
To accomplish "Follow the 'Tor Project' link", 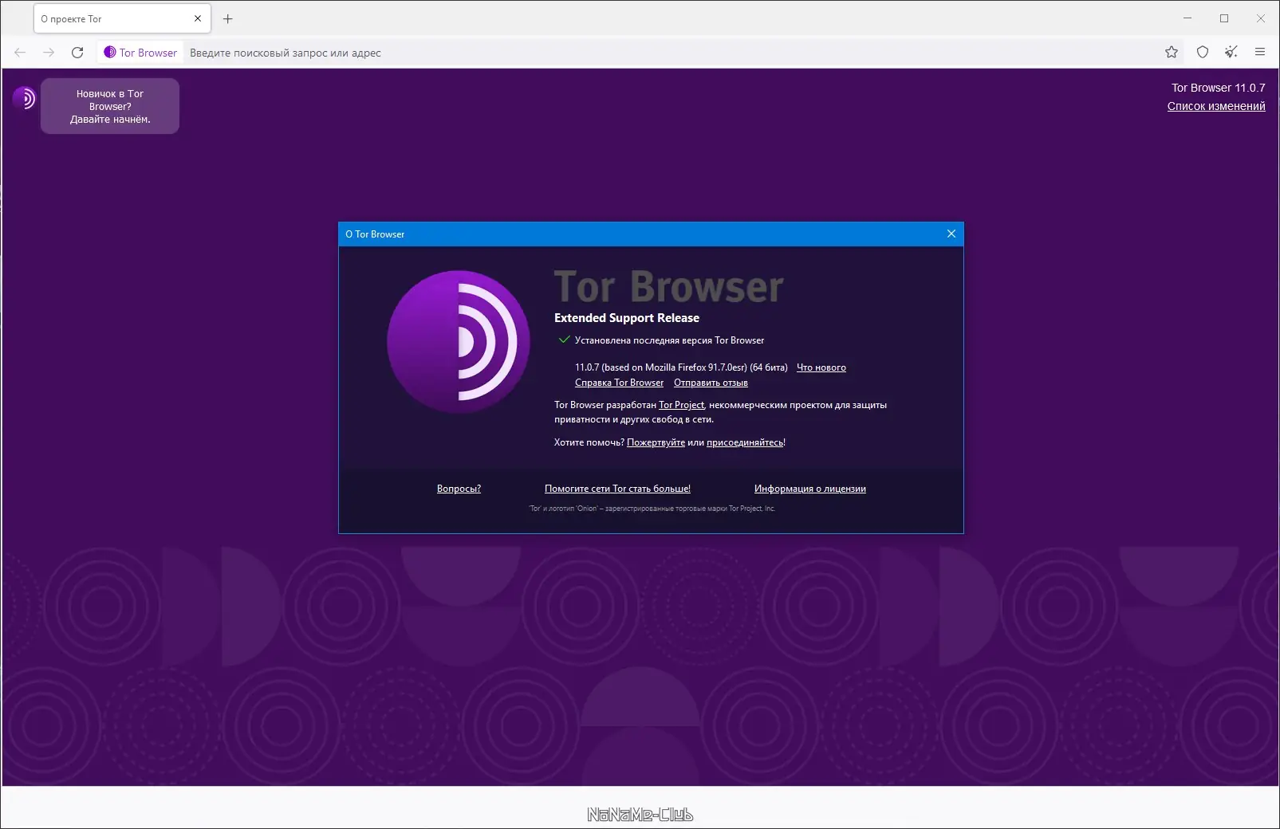I will tap(681, 405).
